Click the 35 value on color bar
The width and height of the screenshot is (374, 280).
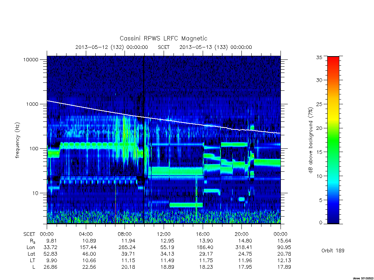click(319, 57)
